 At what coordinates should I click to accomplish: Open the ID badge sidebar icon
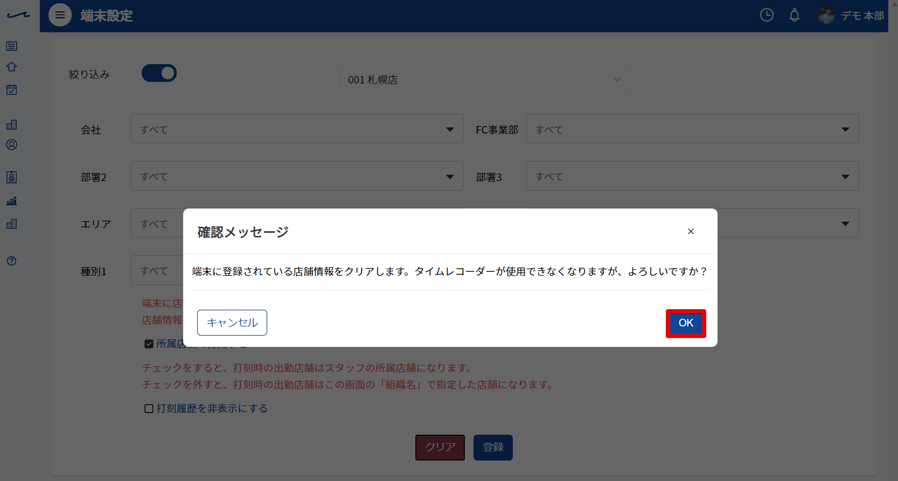(11, 177)
